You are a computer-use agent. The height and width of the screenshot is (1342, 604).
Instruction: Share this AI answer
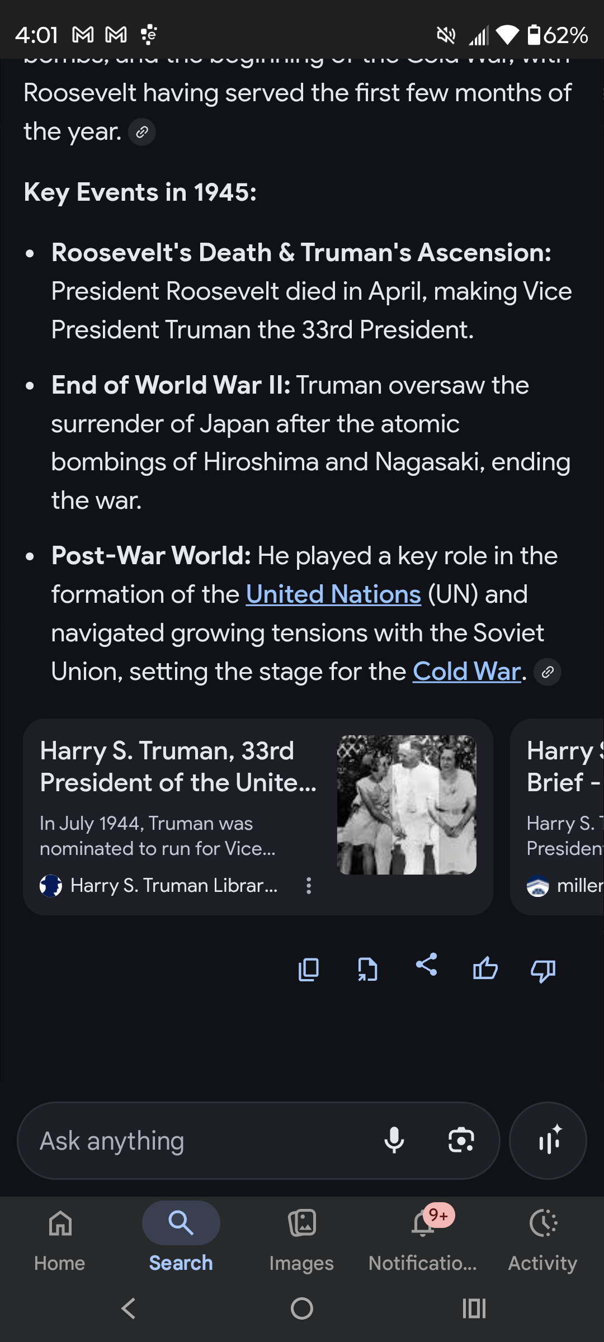(426, 965)
